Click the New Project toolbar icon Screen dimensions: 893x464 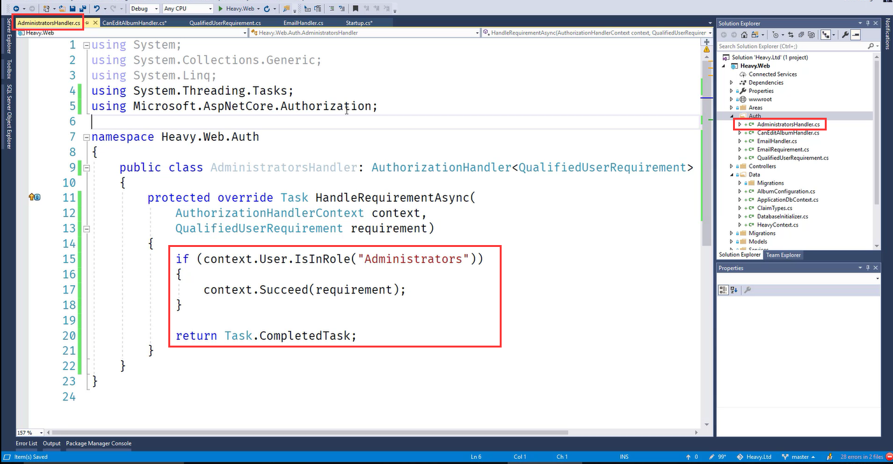coord(47,8)
